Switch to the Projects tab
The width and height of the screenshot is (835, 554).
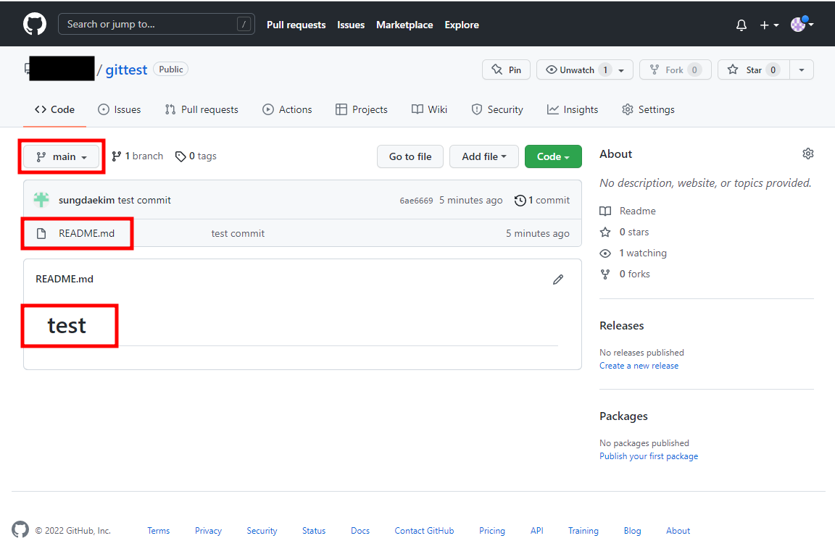pos(362,109)
